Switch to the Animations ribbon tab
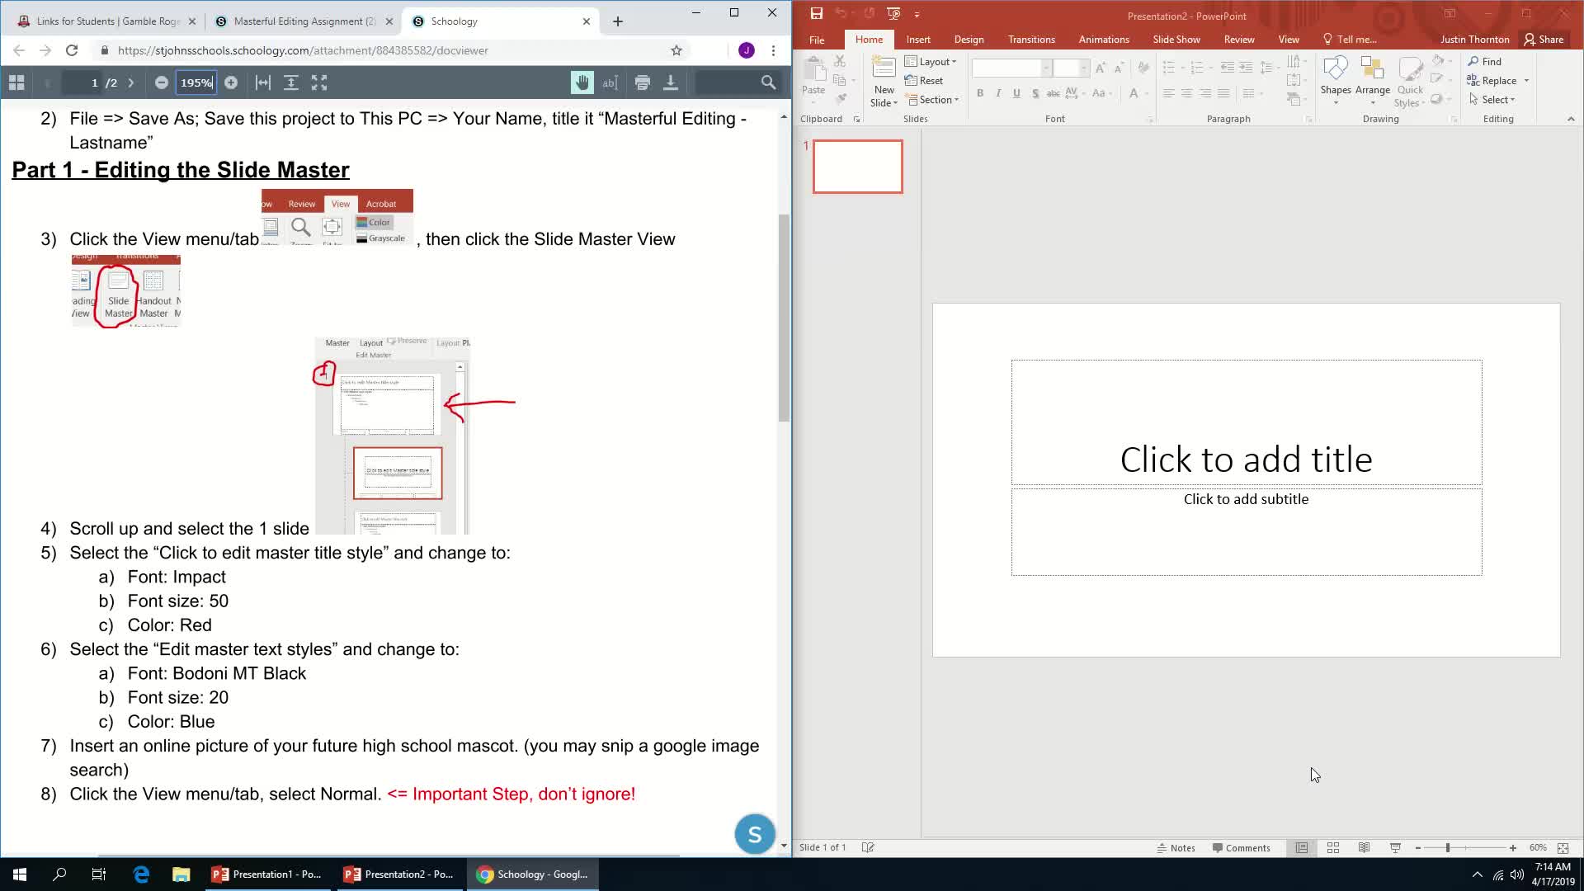The image size is (1584, 891). (x=1103, y=39)
